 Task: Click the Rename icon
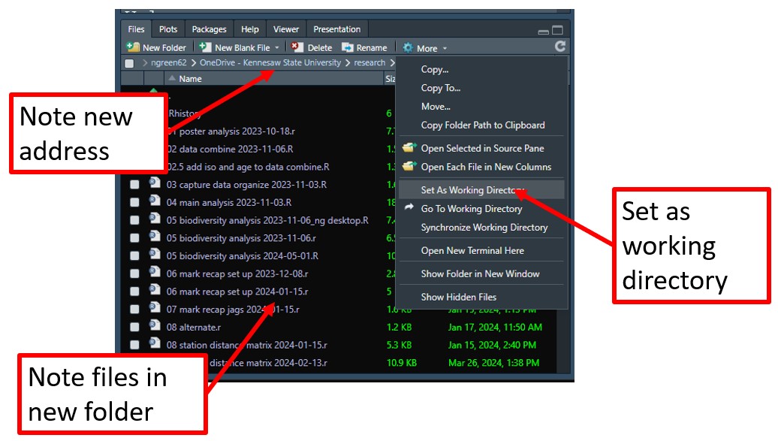[347, 47]
